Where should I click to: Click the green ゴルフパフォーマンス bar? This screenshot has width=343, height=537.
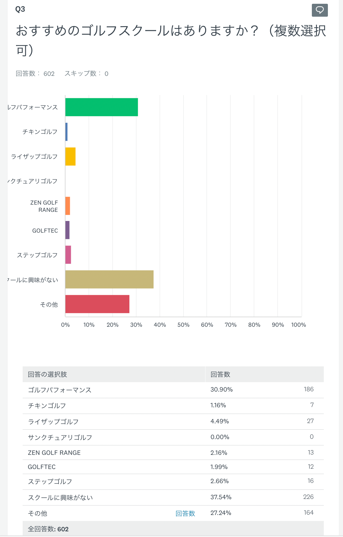(x=101, y=107)
